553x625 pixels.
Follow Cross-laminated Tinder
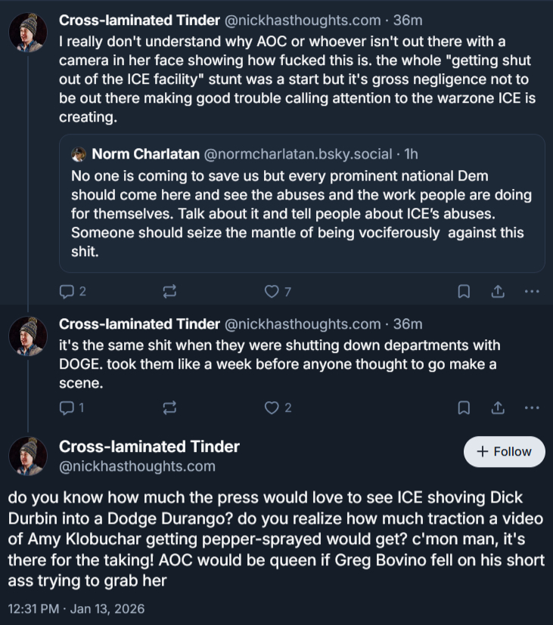tap(504, 452)
